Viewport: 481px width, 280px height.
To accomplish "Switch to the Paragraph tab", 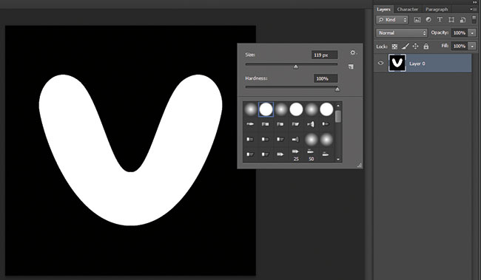I will 437,10.
